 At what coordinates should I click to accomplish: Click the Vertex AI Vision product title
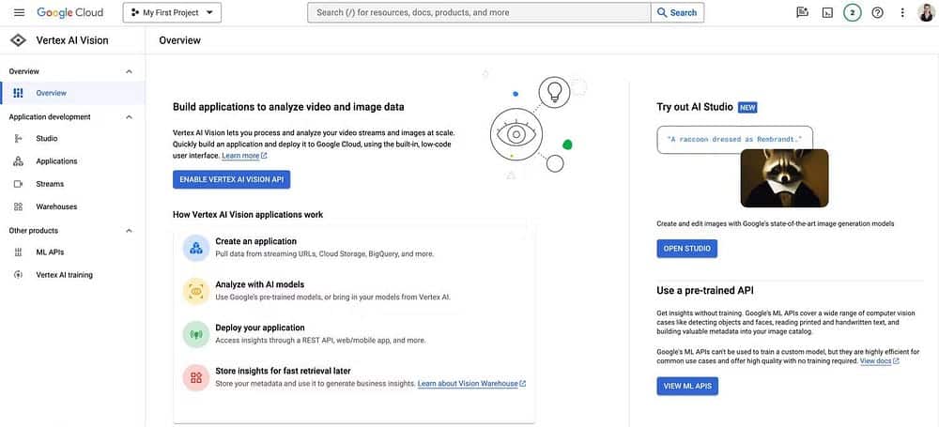pyautogui.click(x=72, y=40)
